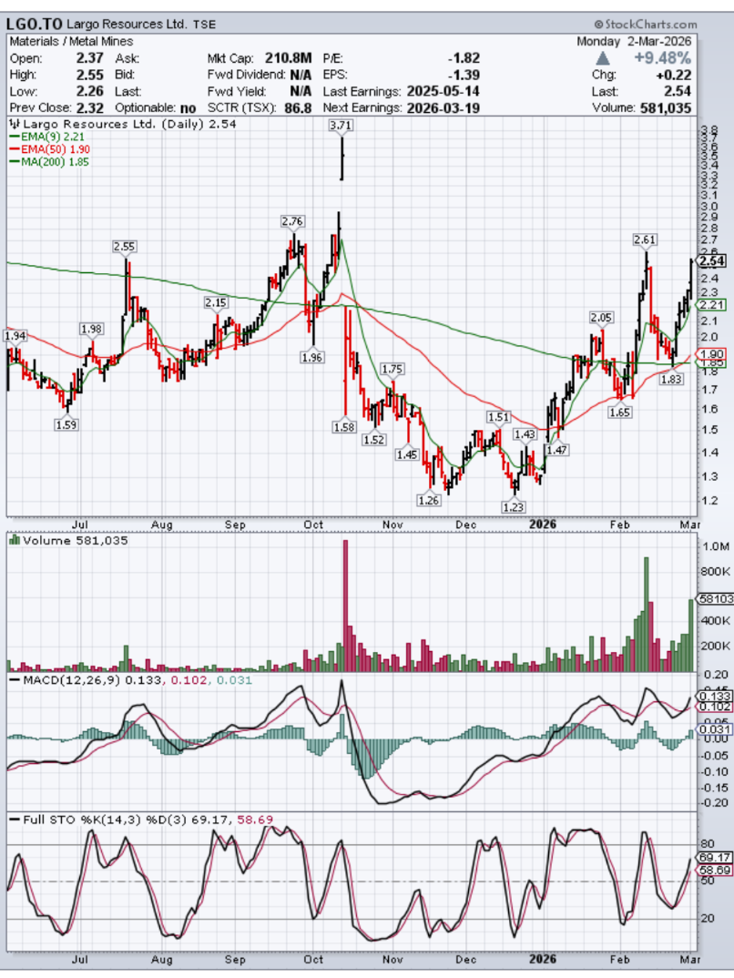Click the volume bars icon beside Volume label
Image resolution: width=734 pixels, height=978 pixels.
[x=15, y=540]
